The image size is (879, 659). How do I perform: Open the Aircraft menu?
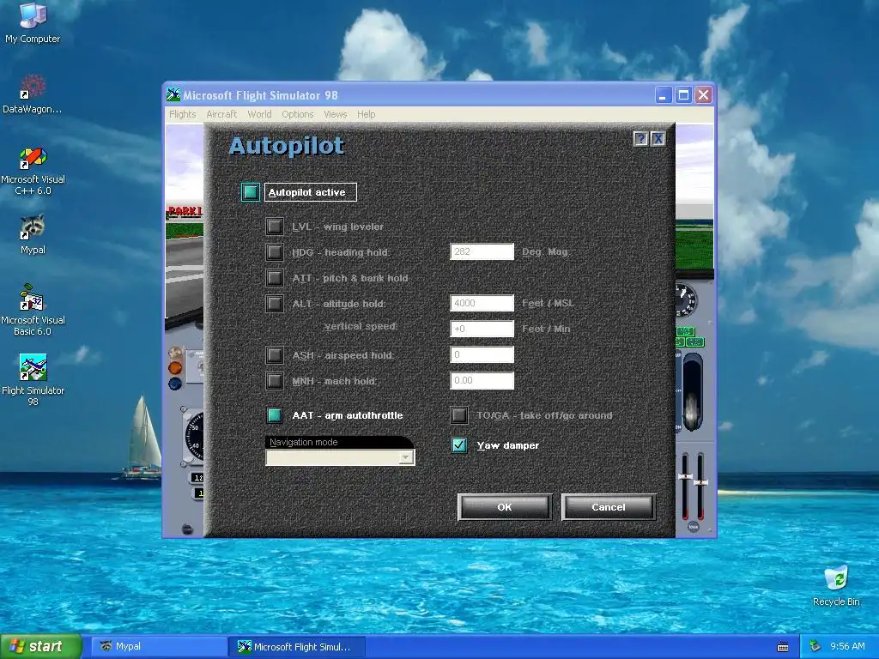pyautogui.click(x=221, y=114)
